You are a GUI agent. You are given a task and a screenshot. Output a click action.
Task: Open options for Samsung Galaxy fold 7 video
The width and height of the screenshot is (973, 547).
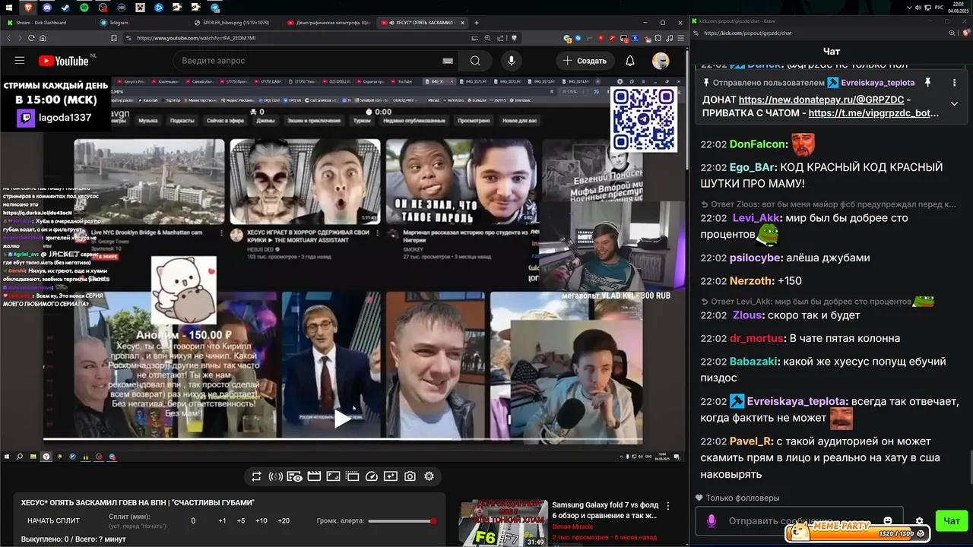click(x=668, y=506)
